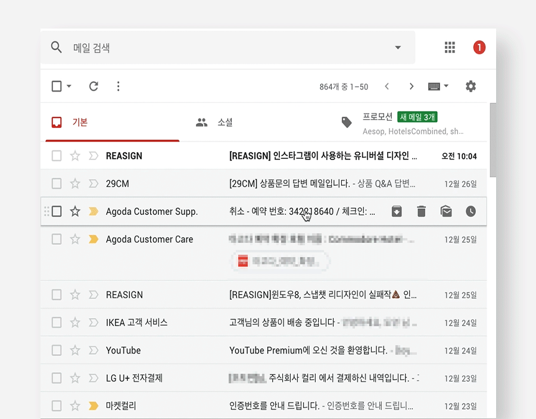
Task: Mark YouTube email important
Action: tap(94, 350)
